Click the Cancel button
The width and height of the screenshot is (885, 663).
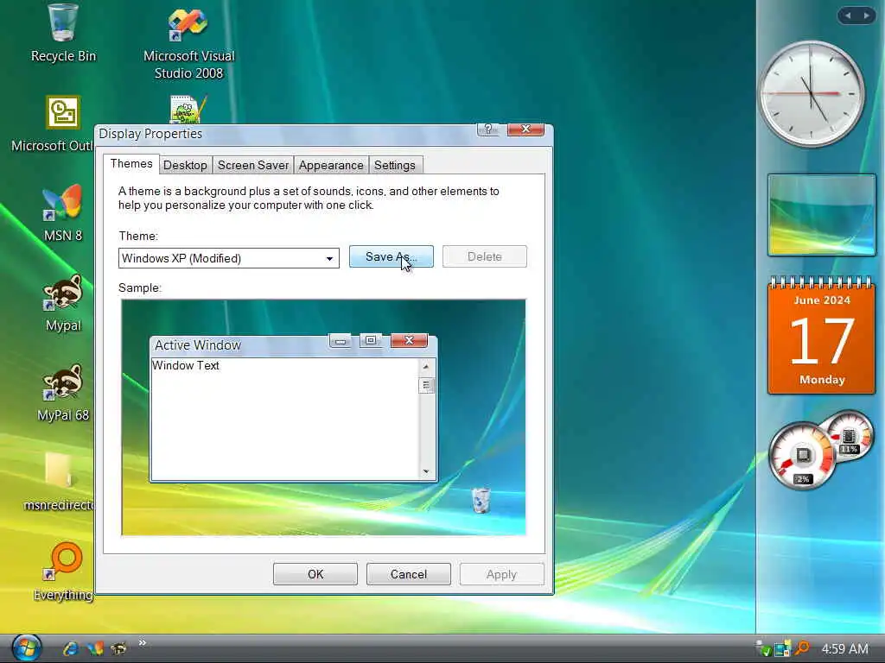click(x=408, y=574)
